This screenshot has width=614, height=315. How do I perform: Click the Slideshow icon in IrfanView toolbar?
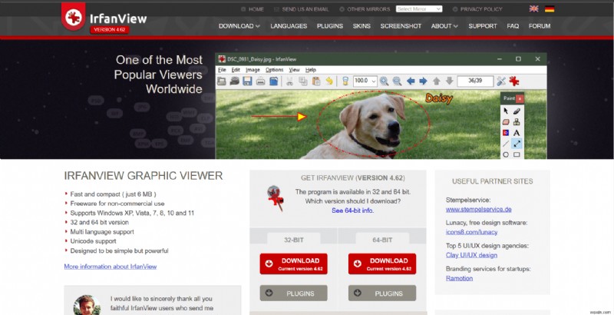pyautogui.click(x=235, y=81)
